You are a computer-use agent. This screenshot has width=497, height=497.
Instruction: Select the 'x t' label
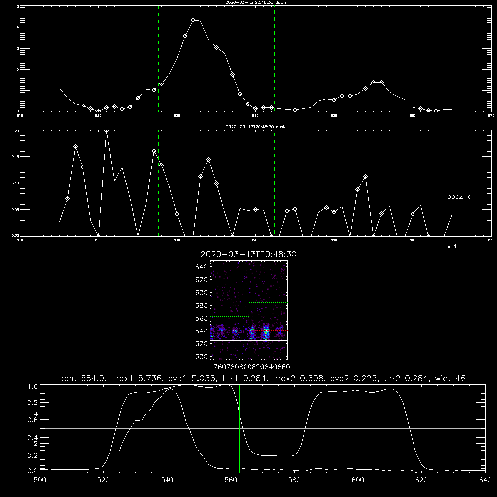point(452,247)
